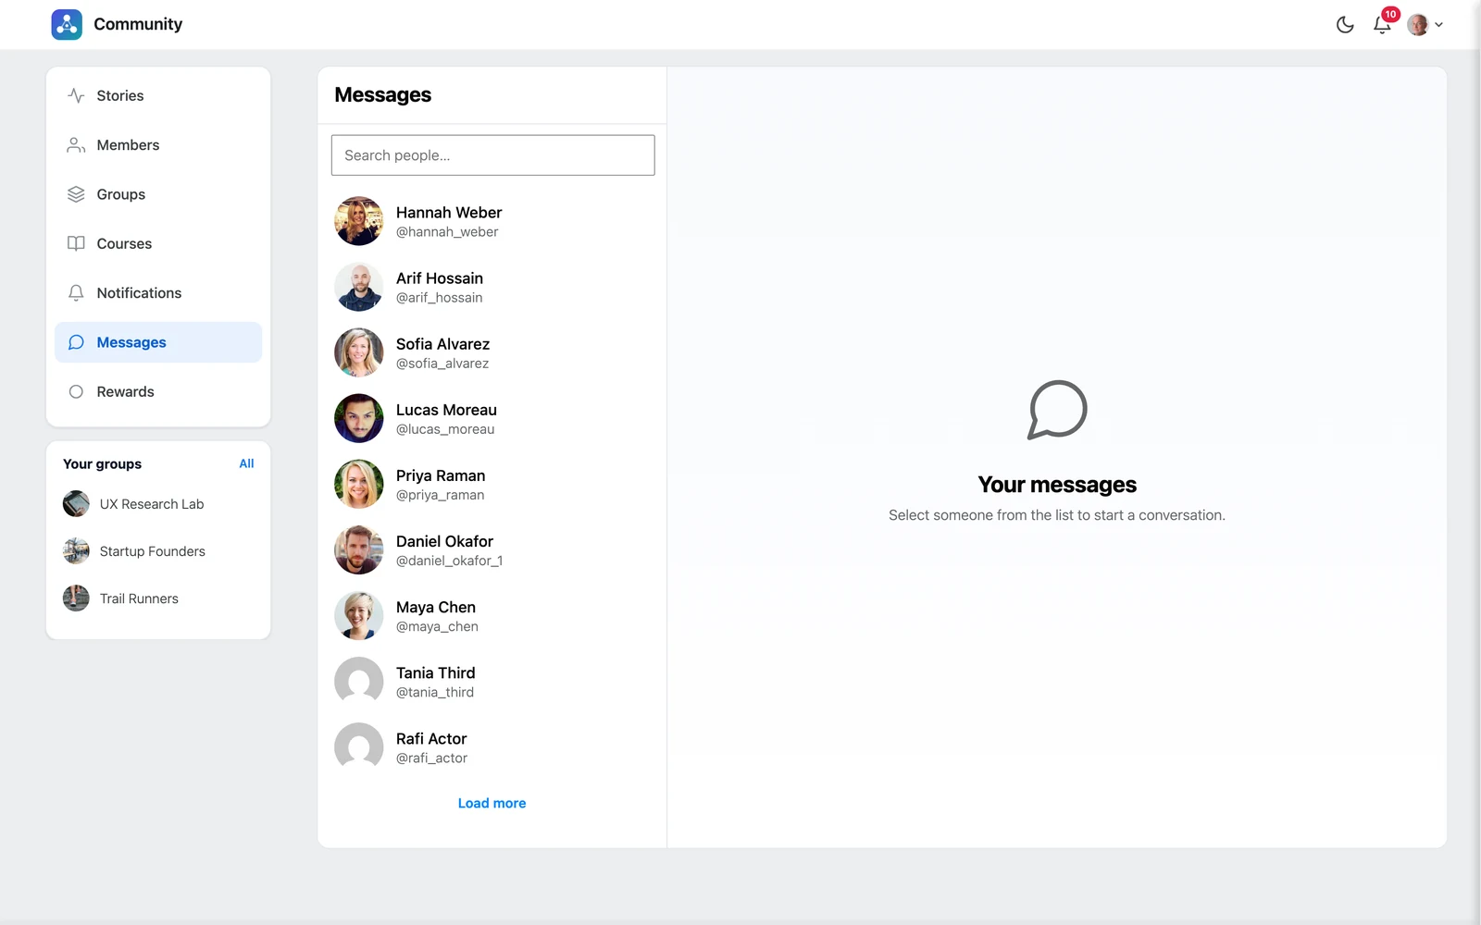
Task: Toggle dark mode with the moon icon
Action: tap(1345, 25)
